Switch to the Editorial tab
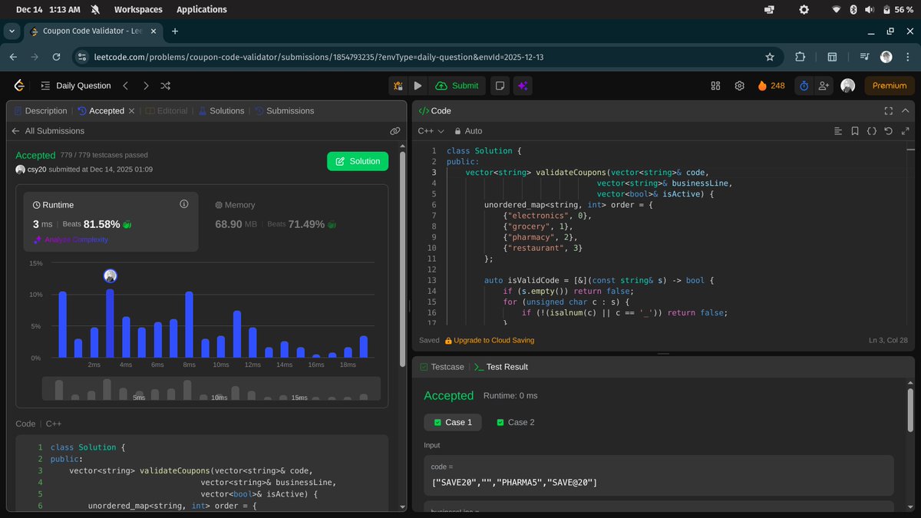This screenshot has width=921, height=518. click(167, 111)
